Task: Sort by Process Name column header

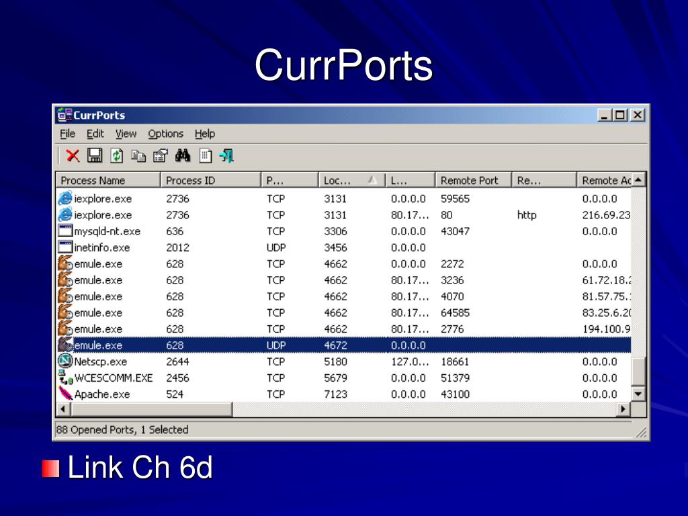Action: (108, 180)
